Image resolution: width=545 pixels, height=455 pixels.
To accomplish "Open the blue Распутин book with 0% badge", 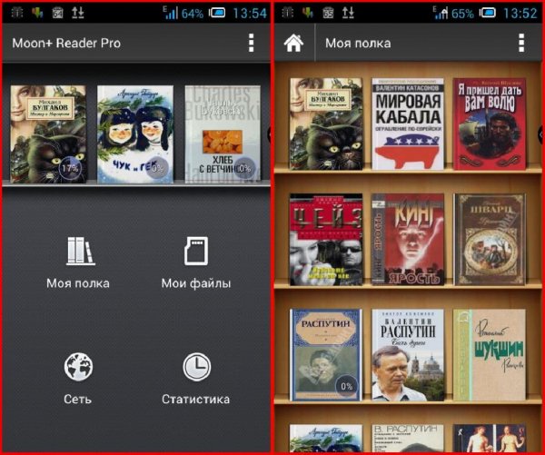I will [x=326, y=355].
